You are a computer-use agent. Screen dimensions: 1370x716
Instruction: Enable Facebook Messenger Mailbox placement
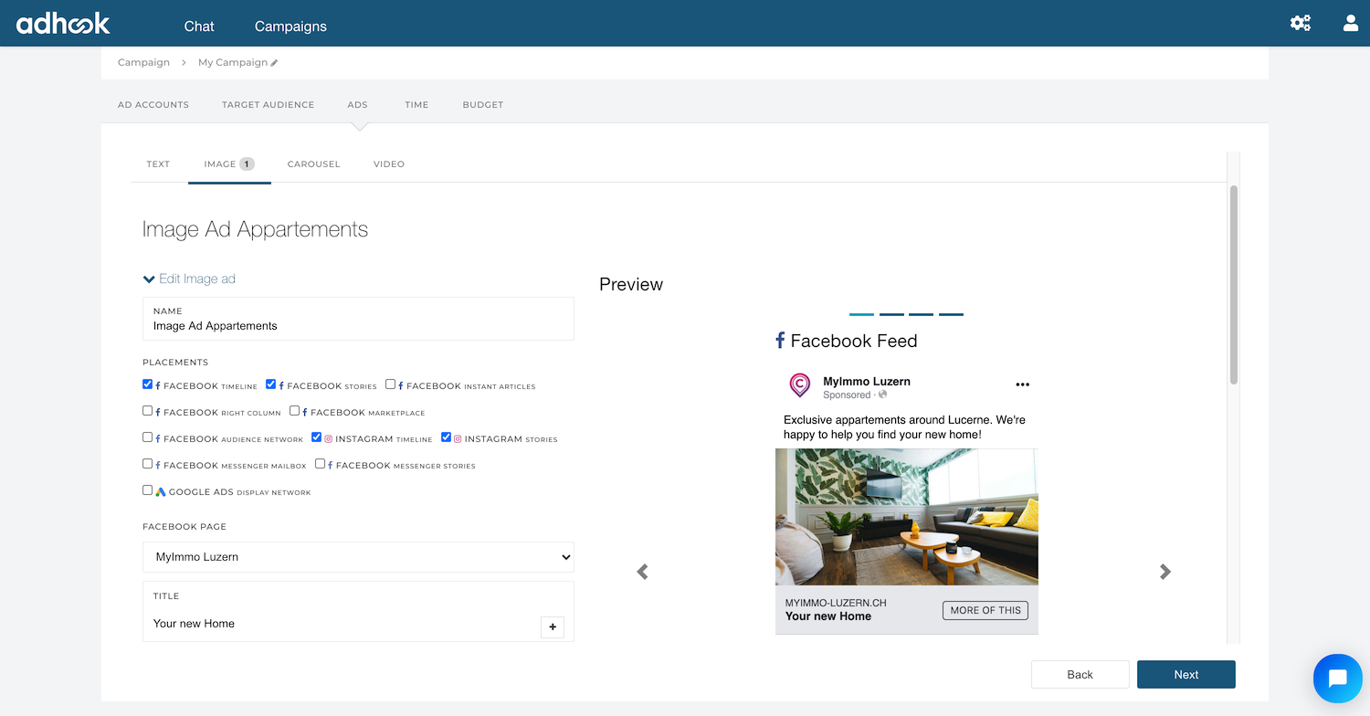[148, 464]
